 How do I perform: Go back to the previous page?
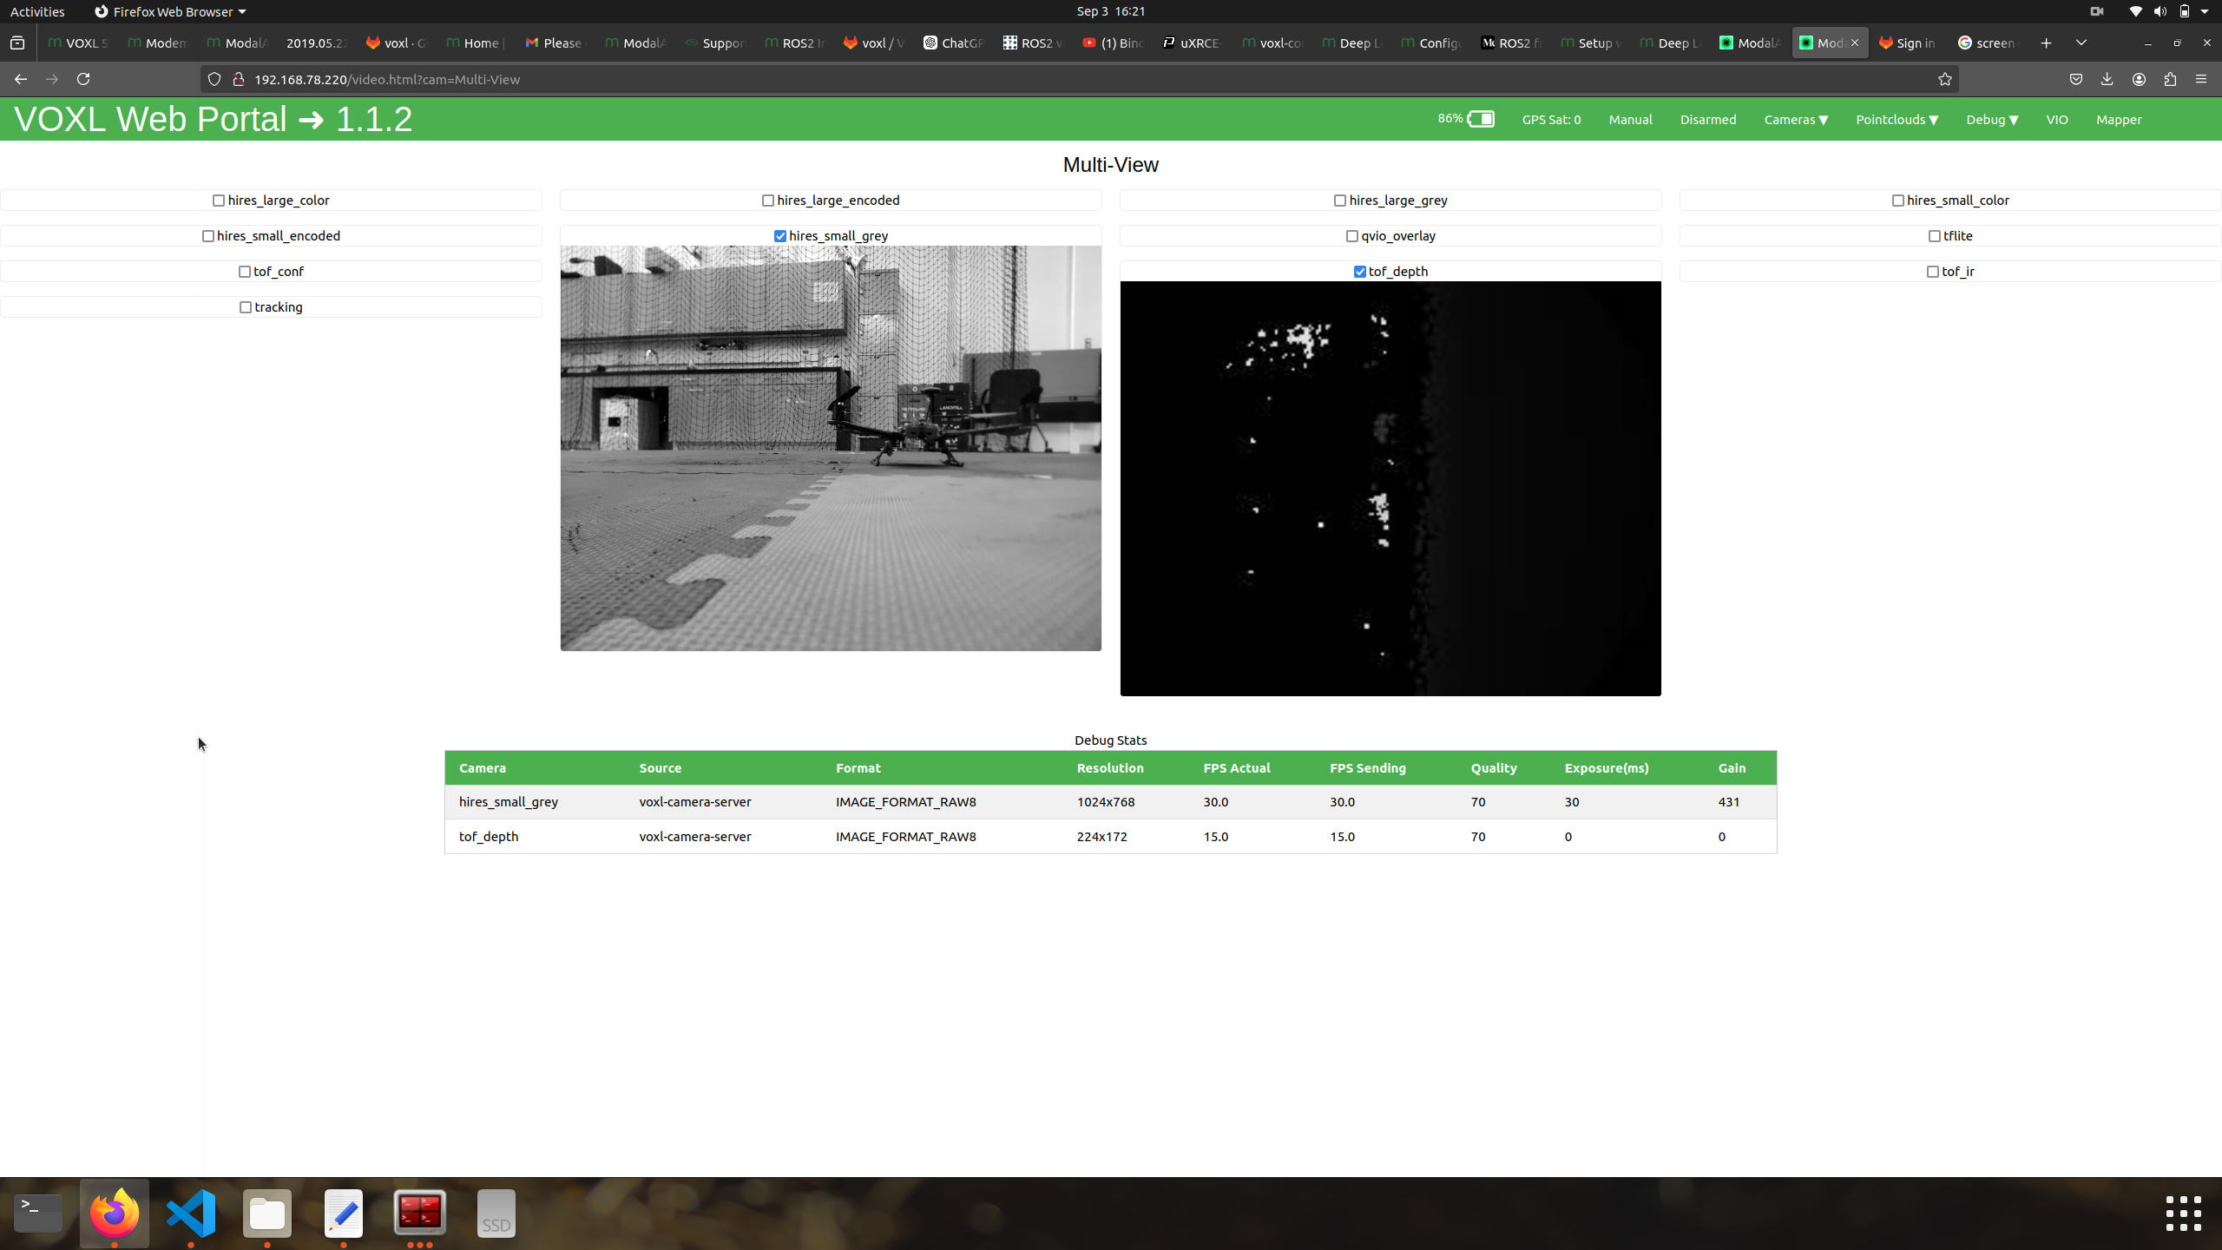[x=21, y=79]
